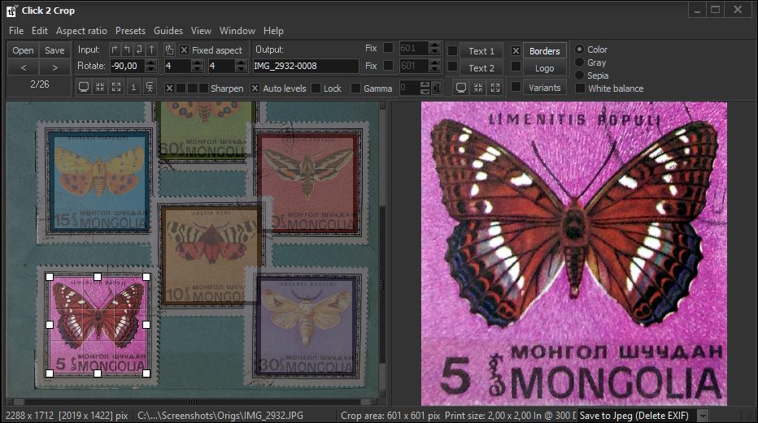Screen dimensions: 758x423
Task: Go to previous image with '<' button
Action: click(24, 67)
